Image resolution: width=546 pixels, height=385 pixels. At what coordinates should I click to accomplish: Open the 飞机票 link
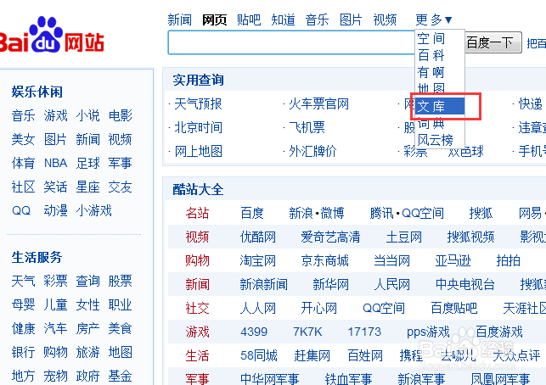pos(307,128)
